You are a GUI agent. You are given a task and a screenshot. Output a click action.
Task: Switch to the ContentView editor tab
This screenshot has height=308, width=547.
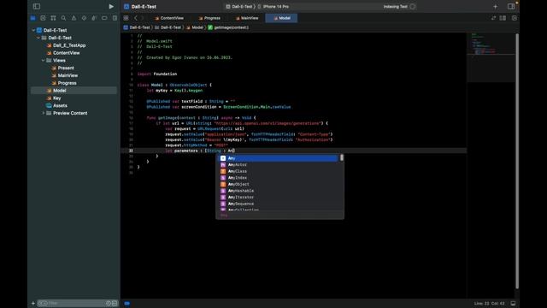pyautogui.click(x=169, y=18)
